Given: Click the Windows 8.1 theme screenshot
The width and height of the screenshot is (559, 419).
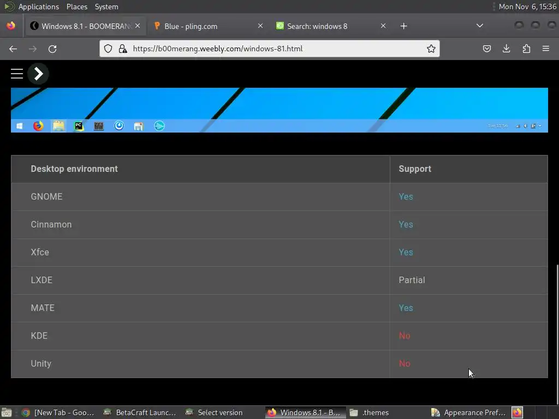Looking at the screenshot, I should click(279, 110).
